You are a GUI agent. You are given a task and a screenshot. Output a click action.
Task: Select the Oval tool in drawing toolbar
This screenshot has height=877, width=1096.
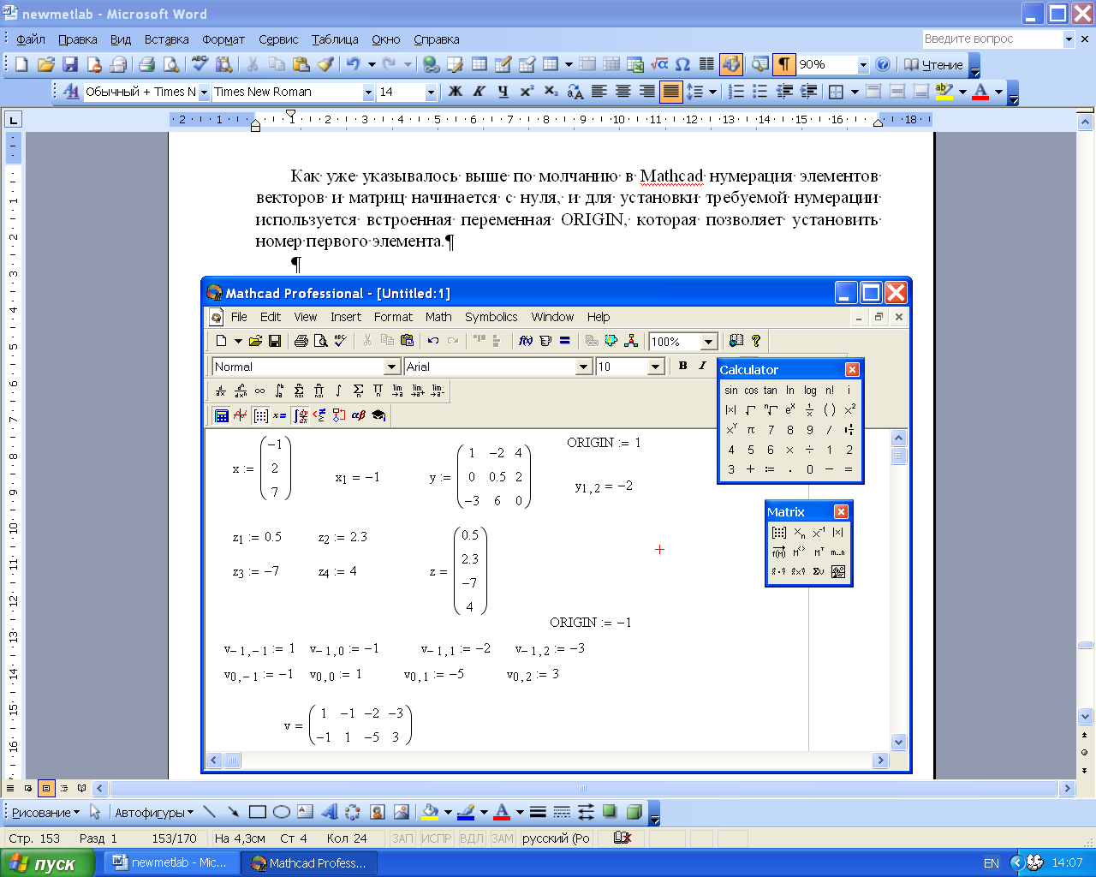(281, 812)
